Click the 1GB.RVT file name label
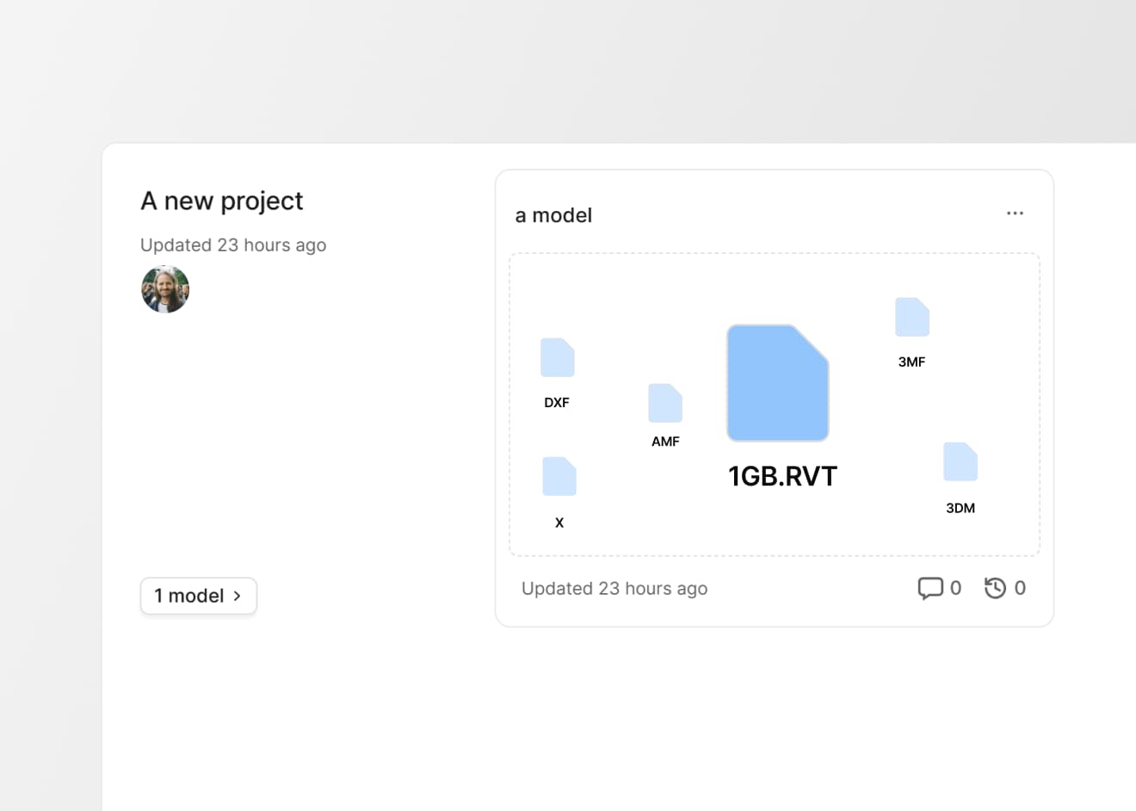 coord(781,475)
